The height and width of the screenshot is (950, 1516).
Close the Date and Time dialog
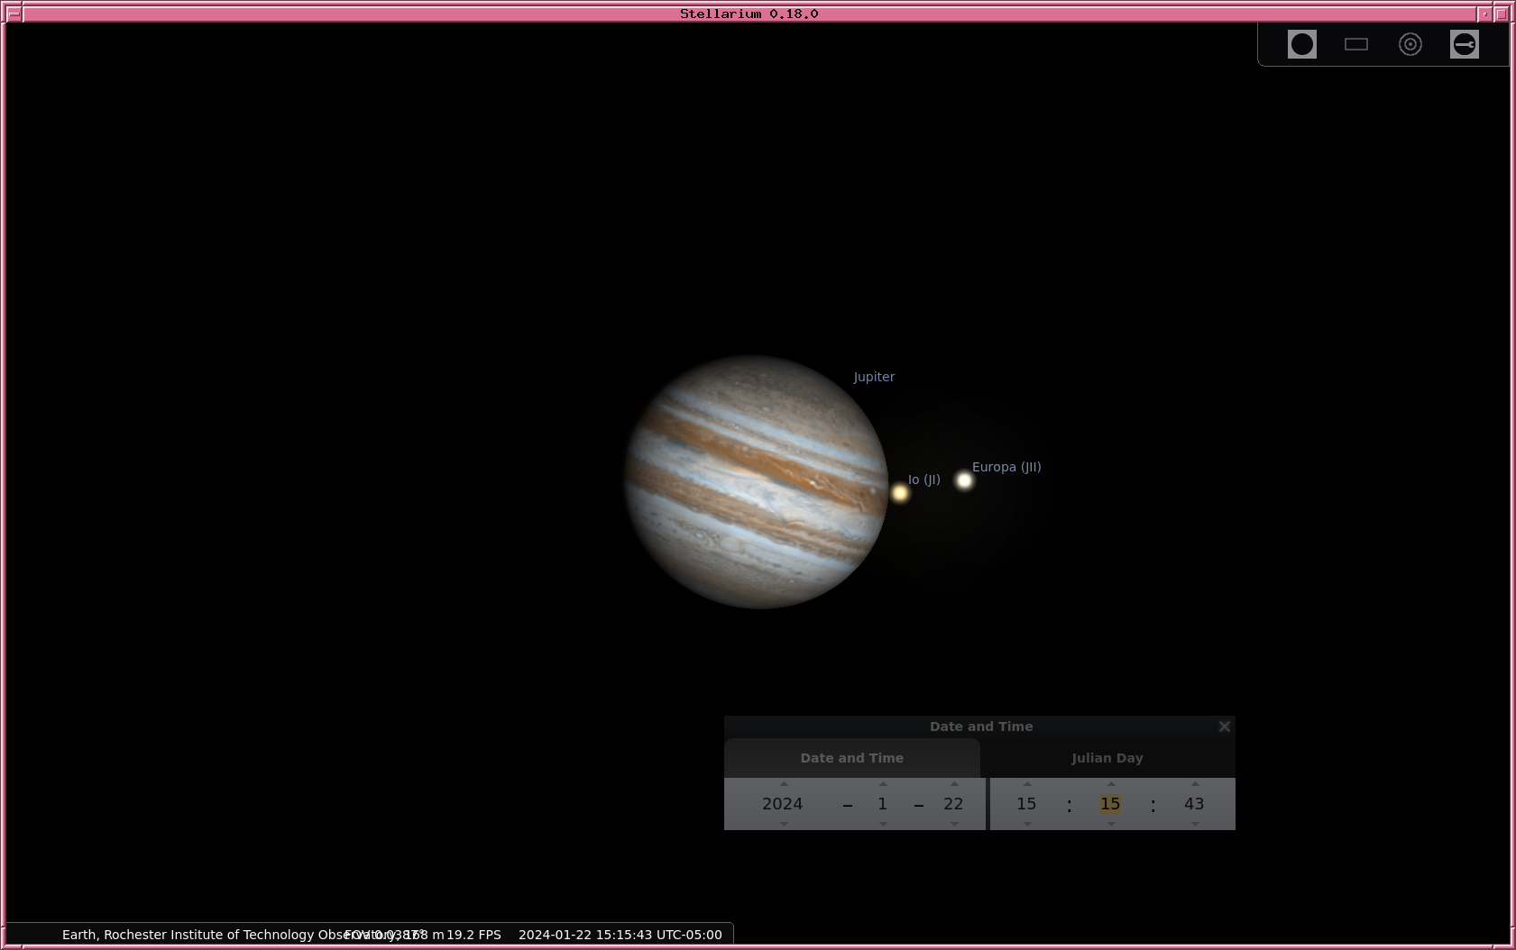1224,726
